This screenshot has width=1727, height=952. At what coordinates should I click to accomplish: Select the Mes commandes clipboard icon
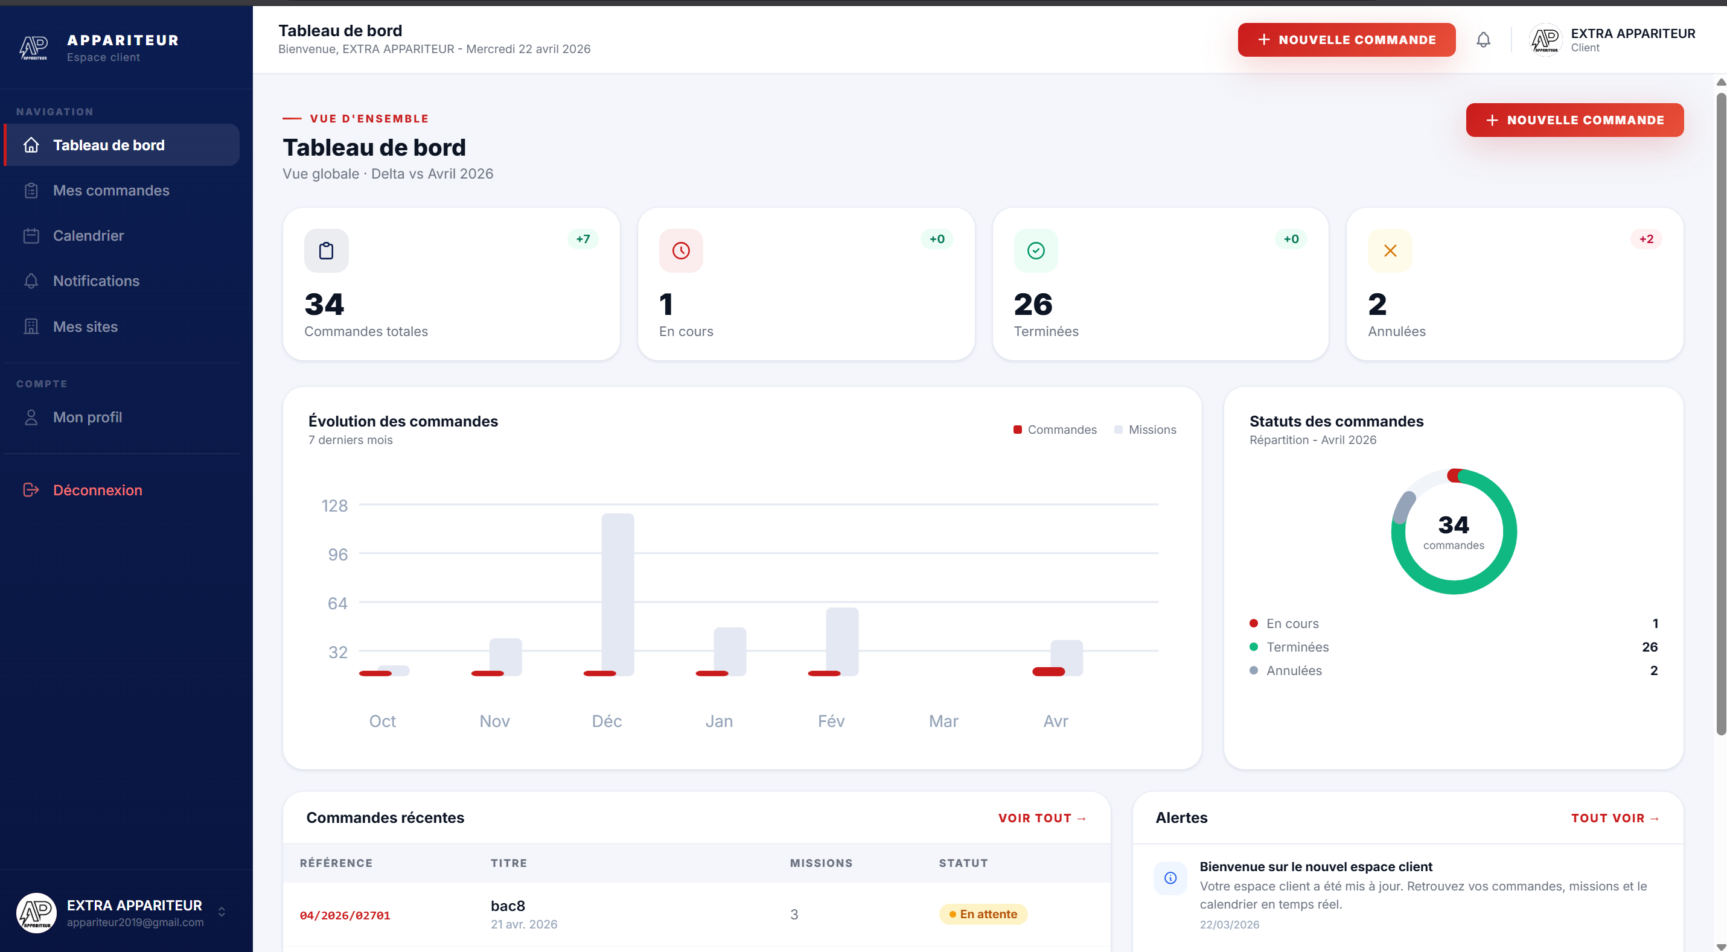[31, 190]
